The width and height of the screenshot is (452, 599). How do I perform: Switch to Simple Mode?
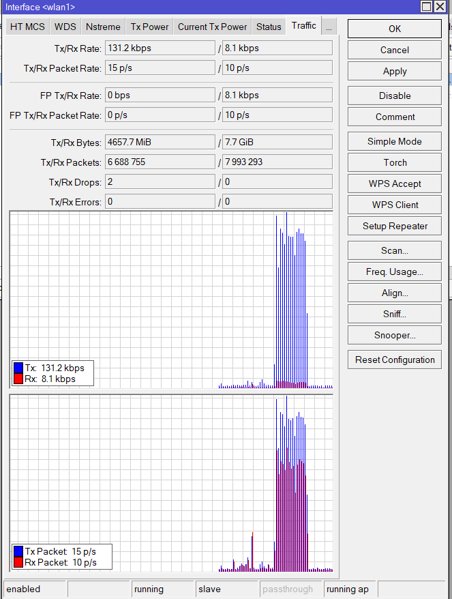[x=395, y=141]
